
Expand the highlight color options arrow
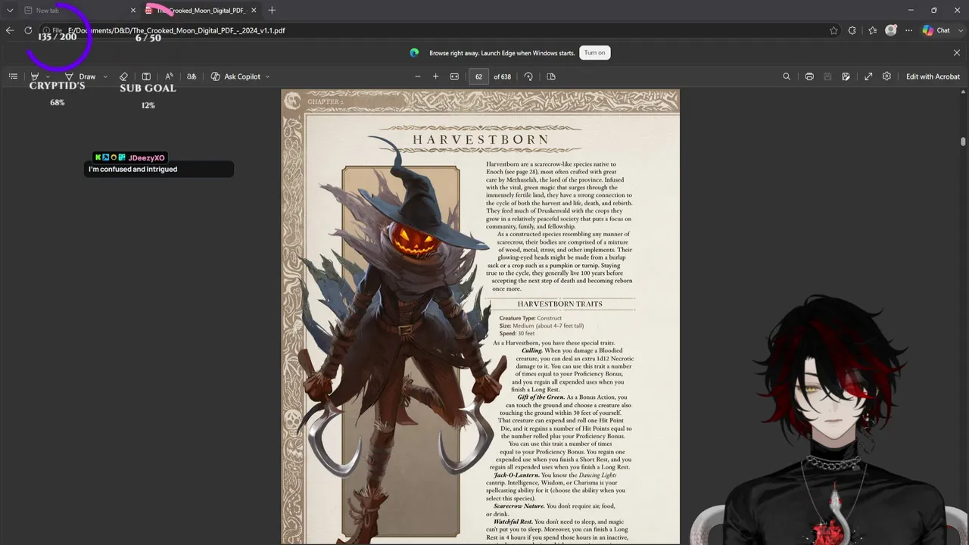click(x=48, y=76)
